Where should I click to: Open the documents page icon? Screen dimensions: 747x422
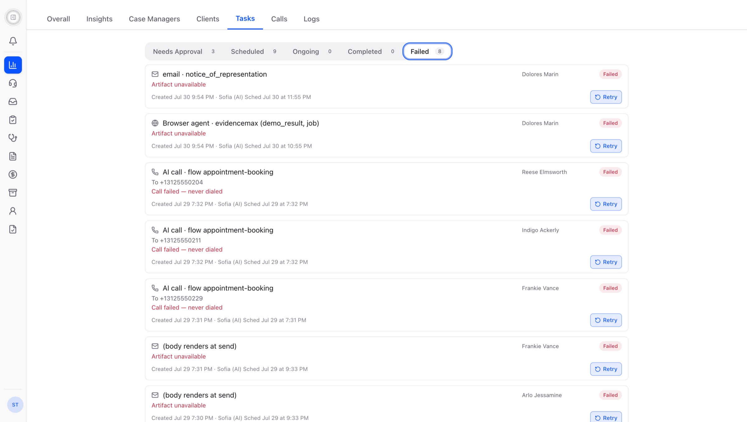pyautogui.click(x=13, y=156)
